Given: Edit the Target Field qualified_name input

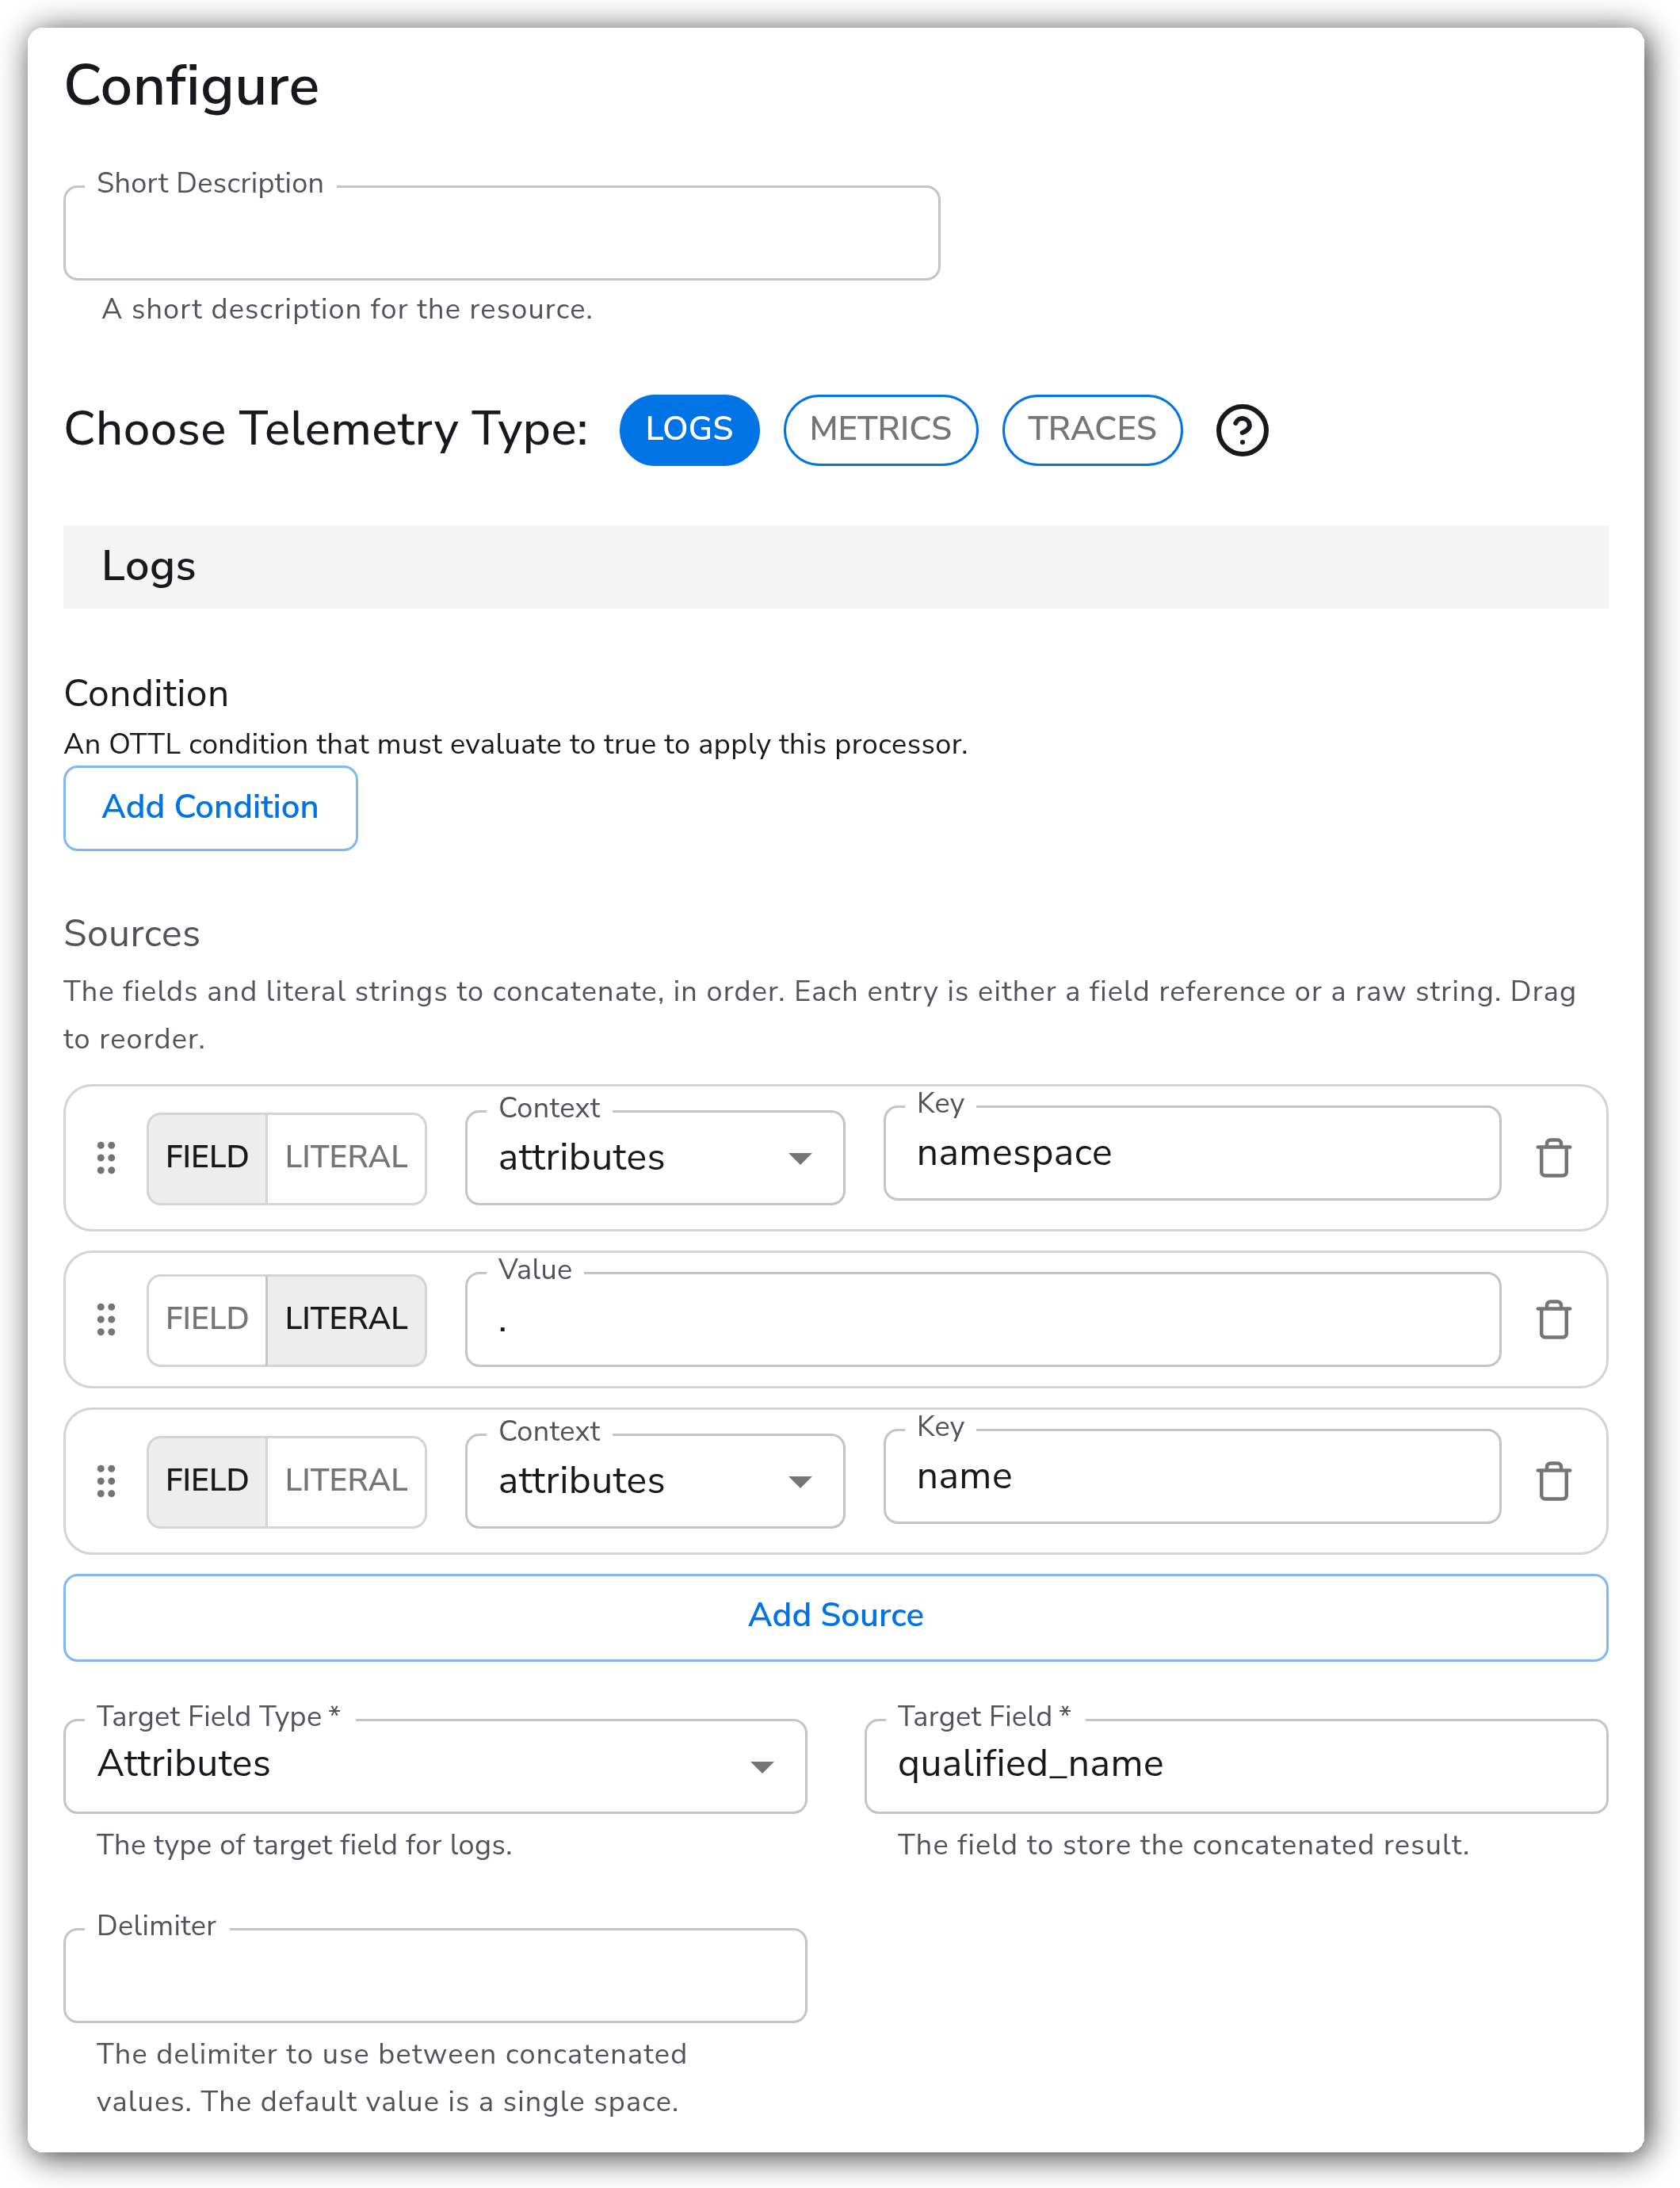Looking at the screenshot, I should [x=1236, y=1765].
